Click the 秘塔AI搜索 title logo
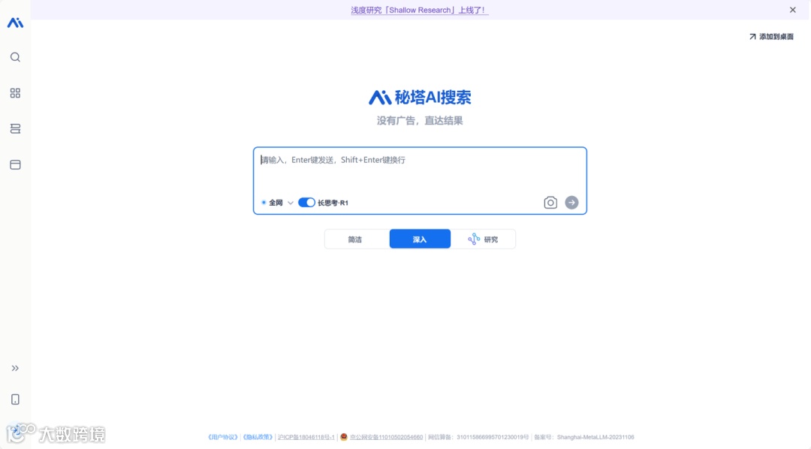Screen dimensions: 811x449 (x=420, y=98)
